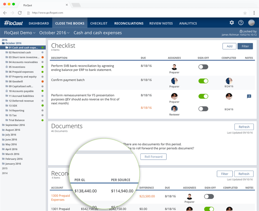The width and height of the screenshot is (259, 211).
Task: Enable sign-off toggle for SVB bank reconciliation
Action: point(203,67)
